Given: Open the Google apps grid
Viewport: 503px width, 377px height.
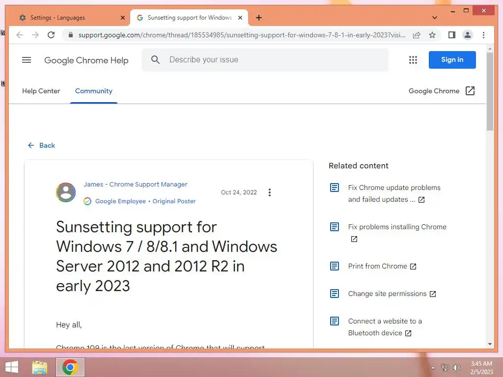Looking at the screenshot, I should coord(413,60).
